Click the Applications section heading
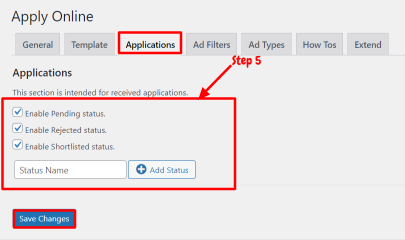This screenshot has height=240, width=405. (x=42, y=73)
